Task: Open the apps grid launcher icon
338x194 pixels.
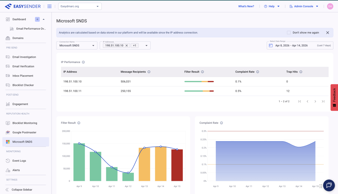Action: 50,6
